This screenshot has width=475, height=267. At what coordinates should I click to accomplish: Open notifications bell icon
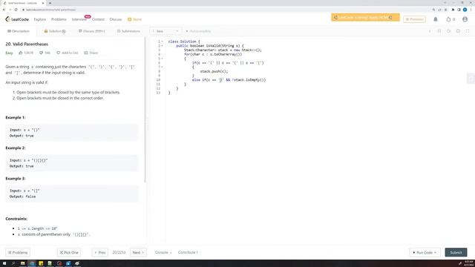pyautogui.click(x=436, y=19)
